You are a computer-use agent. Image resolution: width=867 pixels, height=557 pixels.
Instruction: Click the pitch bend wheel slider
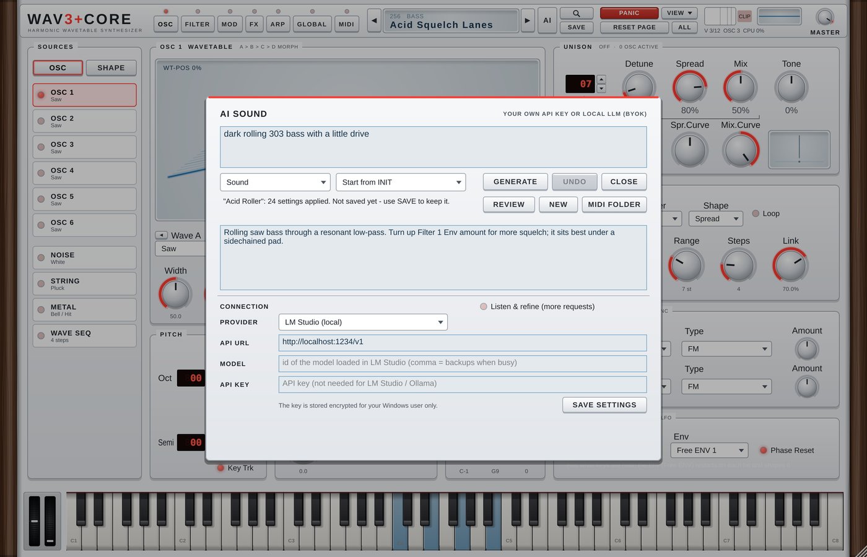point(34,521)
